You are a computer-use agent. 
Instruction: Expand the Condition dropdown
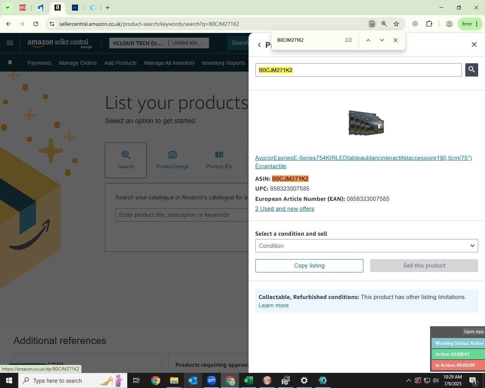[366, 246]
